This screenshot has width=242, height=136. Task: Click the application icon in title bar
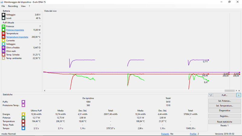tap(2, 2)
